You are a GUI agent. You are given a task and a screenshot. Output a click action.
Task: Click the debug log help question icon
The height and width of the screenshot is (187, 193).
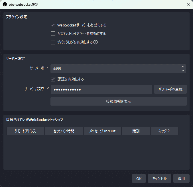96,42
